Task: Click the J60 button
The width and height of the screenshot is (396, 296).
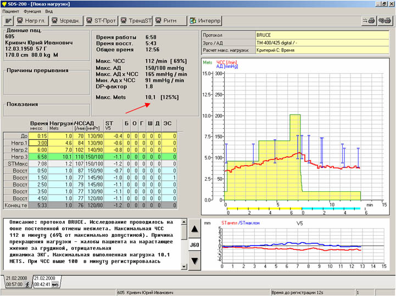Action: (194, 244)
